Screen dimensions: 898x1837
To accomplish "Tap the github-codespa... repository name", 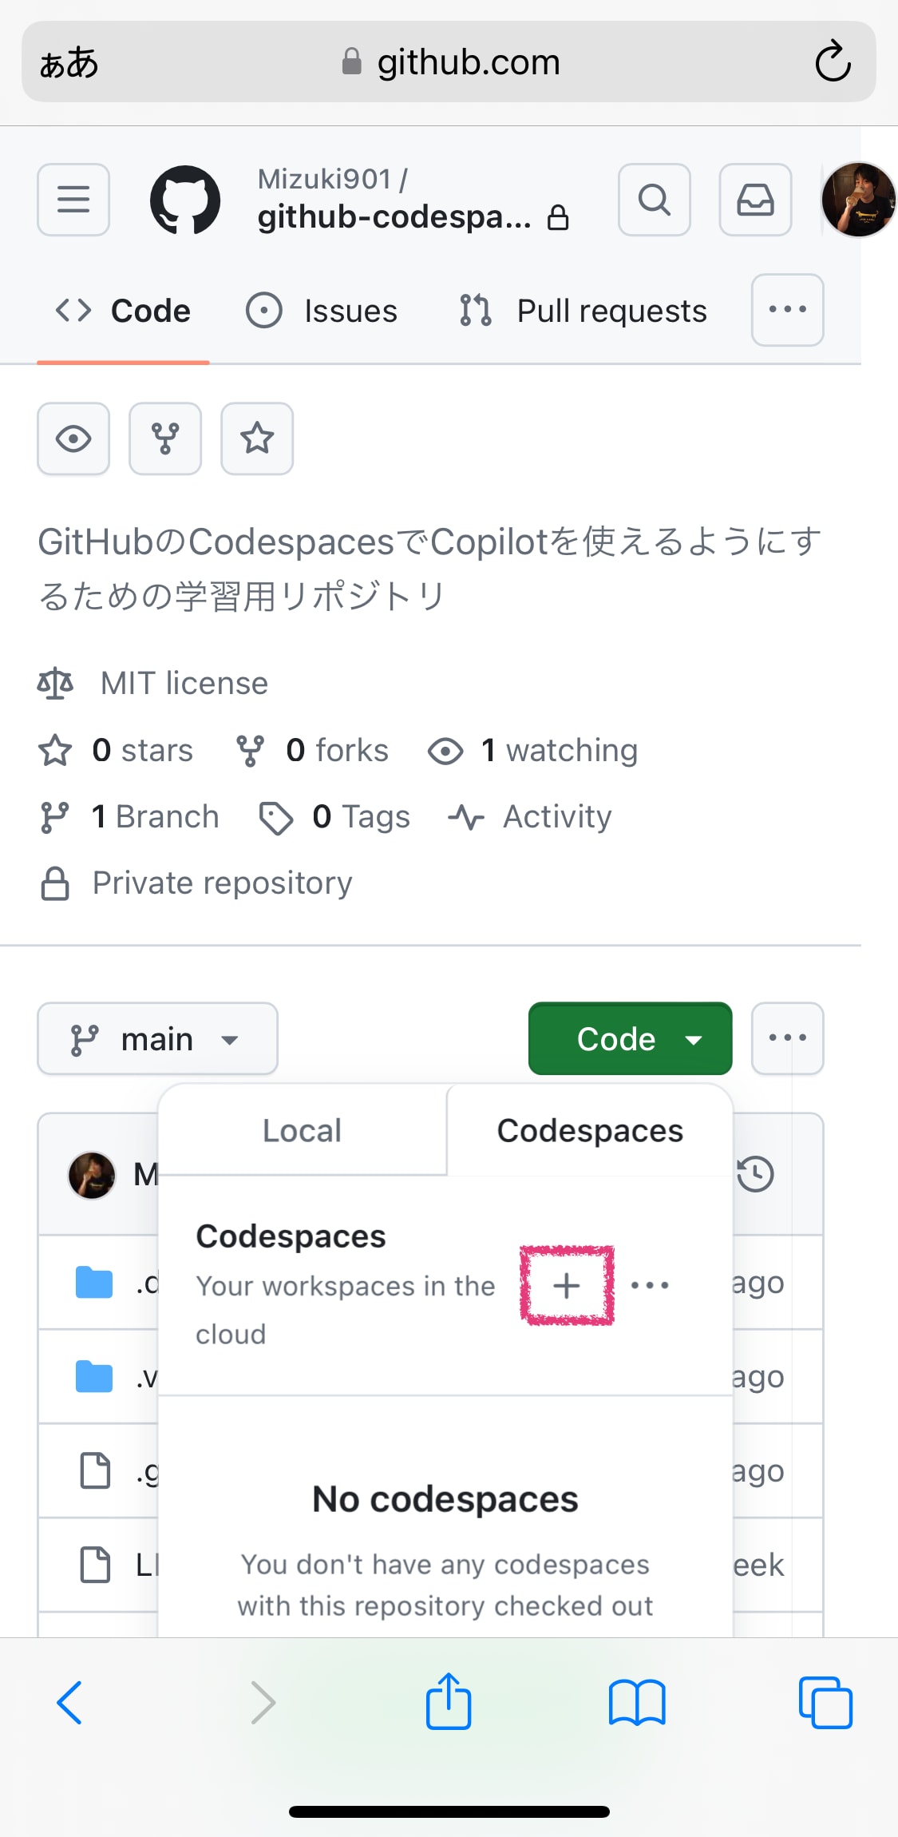I will point(394,216).
